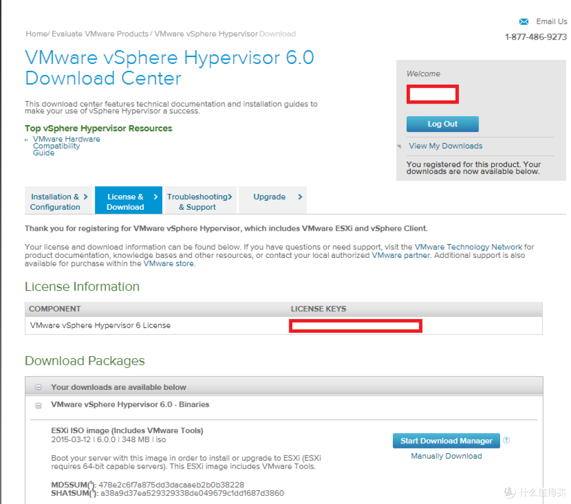571x504 pixels.
Task: Select 'VMware vSphere Hypervisor 6 License' cell
Action: click(100, 325)
